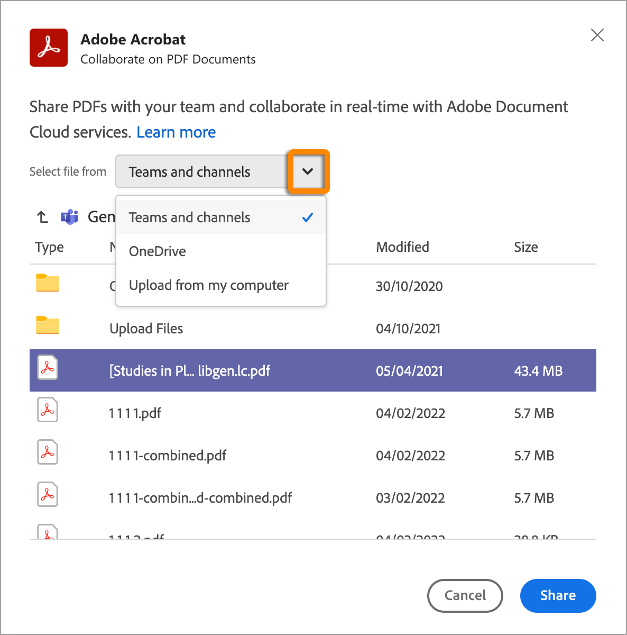
Task: Open the Learn more link
Action: coord(176,132)
